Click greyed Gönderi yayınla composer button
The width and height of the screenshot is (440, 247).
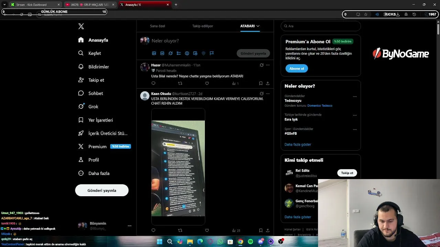click(253, 53)
